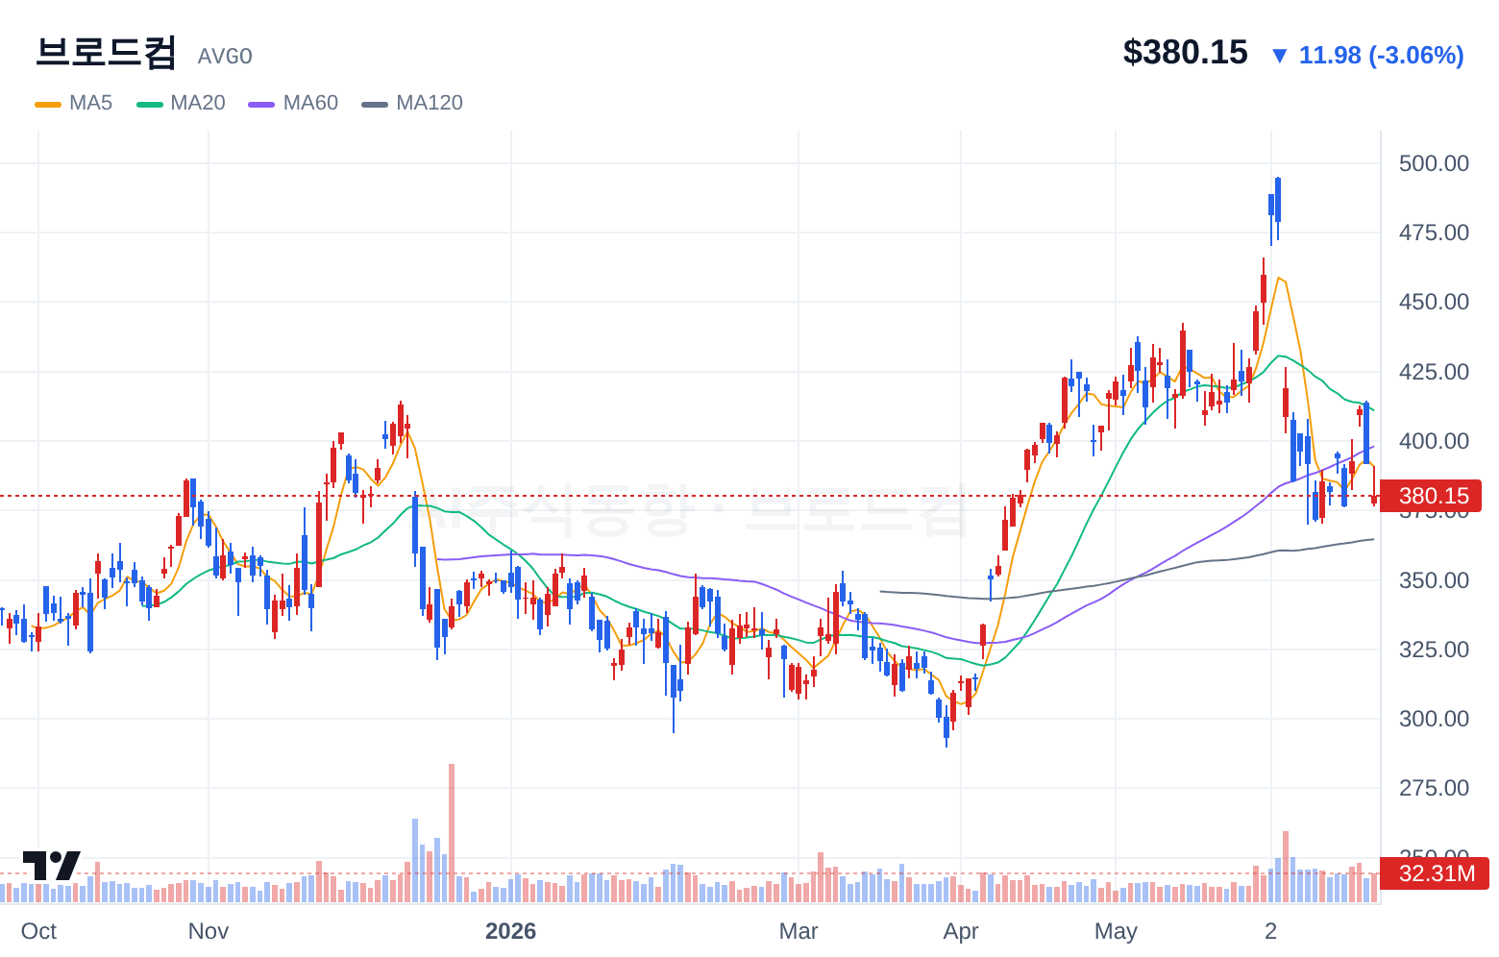
Task: Click the 500.00 price axis label
Action: coord(1434,163)
